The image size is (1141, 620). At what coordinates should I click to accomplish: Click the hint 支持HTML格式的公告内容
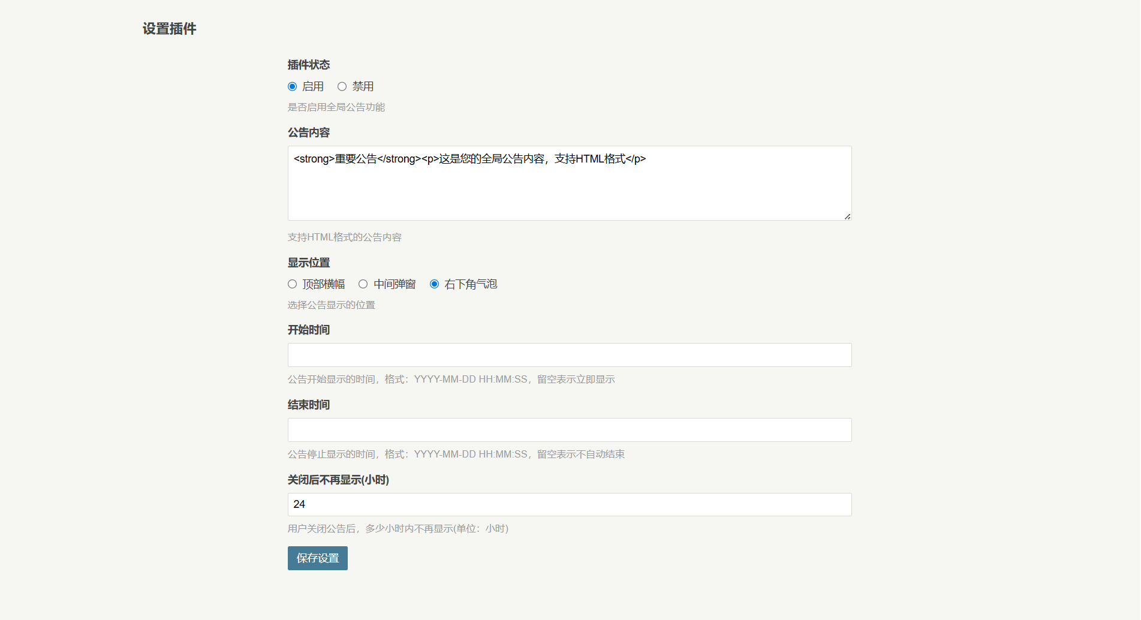[345, 237]
